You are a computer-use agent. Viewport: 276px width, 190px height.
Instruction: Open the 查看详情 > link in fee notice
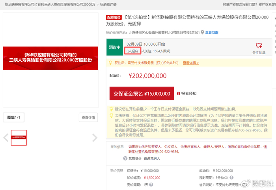pyautogui.click(x=191, y=63)
